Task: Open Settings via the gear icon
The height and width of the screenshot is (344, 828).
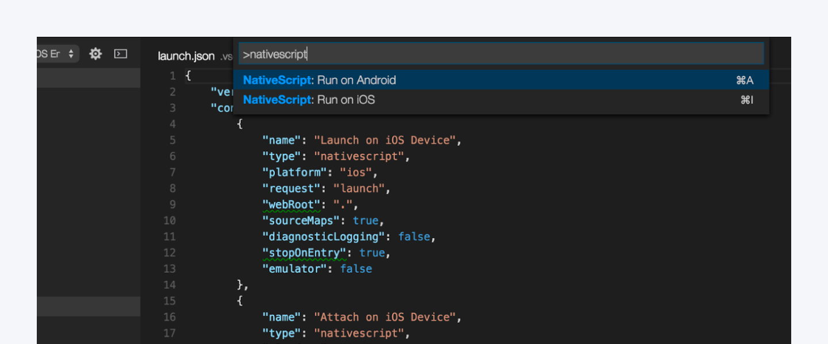Action: pyautogui.click(x=95, y=53)
